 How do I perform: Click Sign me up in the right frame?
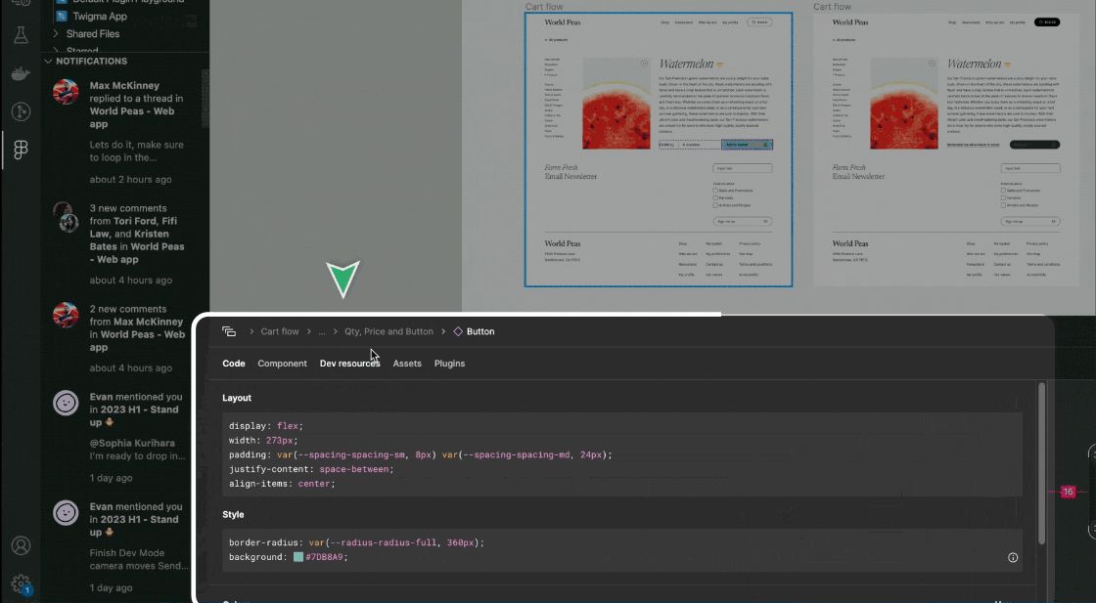pyautogui.click(x=1030, y=221)
